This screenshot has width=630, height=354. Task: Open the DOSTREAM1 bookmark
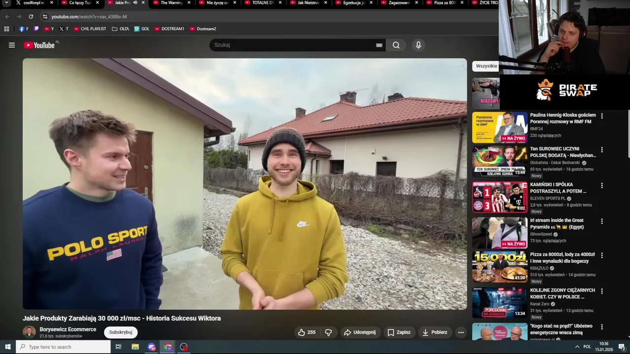point(169,29)
